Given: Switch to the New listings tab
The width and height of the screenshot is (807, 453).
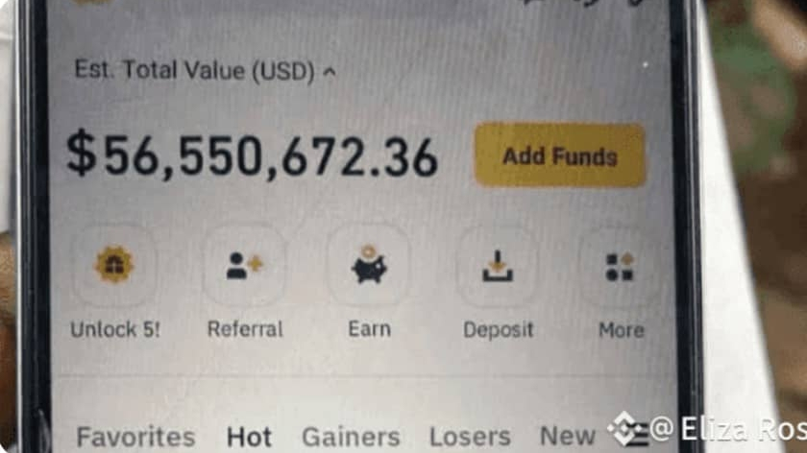Looking at the screenshot, I should [x=567, y=436].
